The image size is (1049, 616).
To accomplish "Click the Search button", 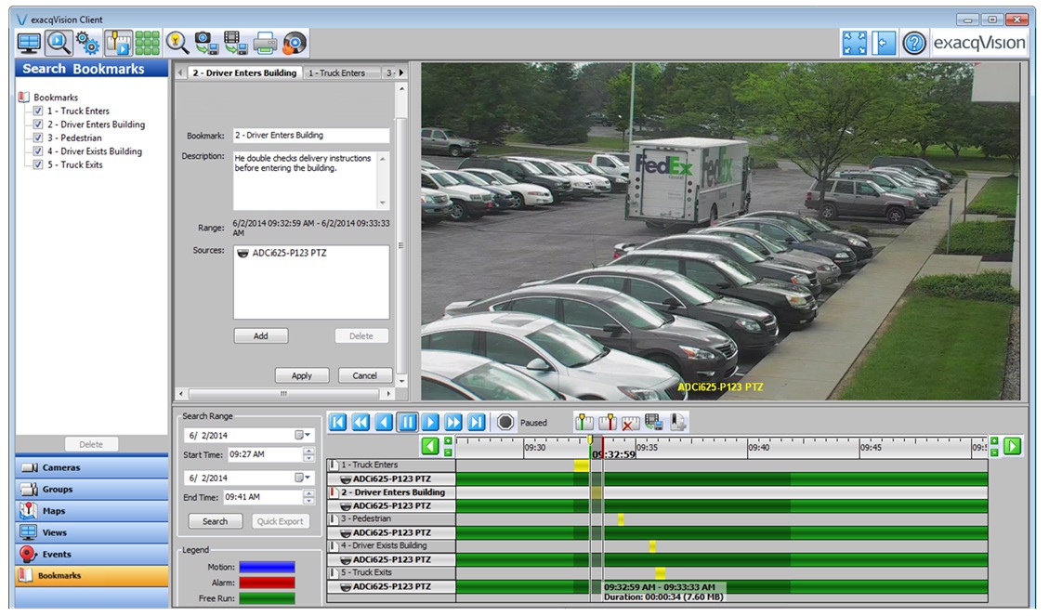I will click(x=215, y=521).
